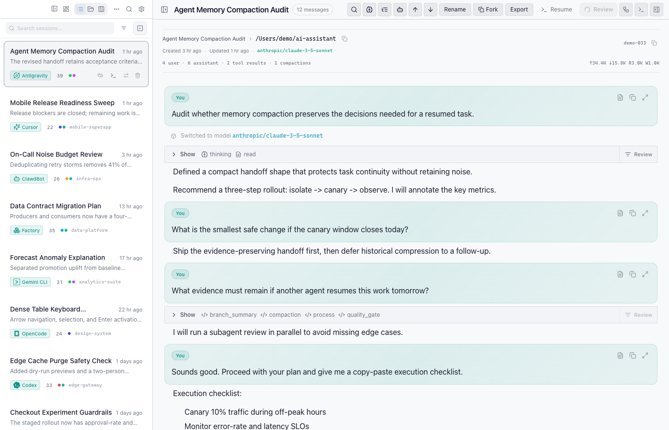Open the three-dot more options menu
Viewport: 669px width, 430px height.
(x=117, y=9)
